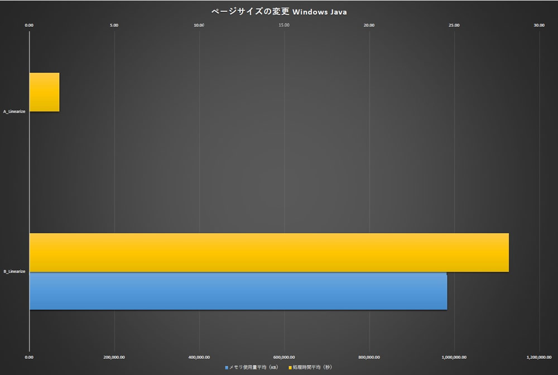Click the 30.00 axis tick label
Screen dimensions: 558x375
pos(538,25)
